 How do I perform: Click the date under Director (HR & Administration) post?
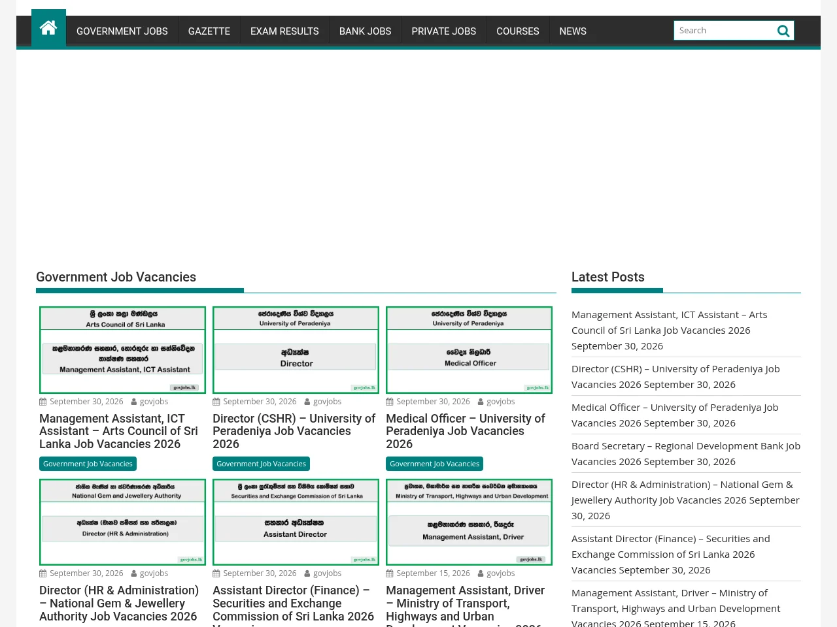pos(86,573)
